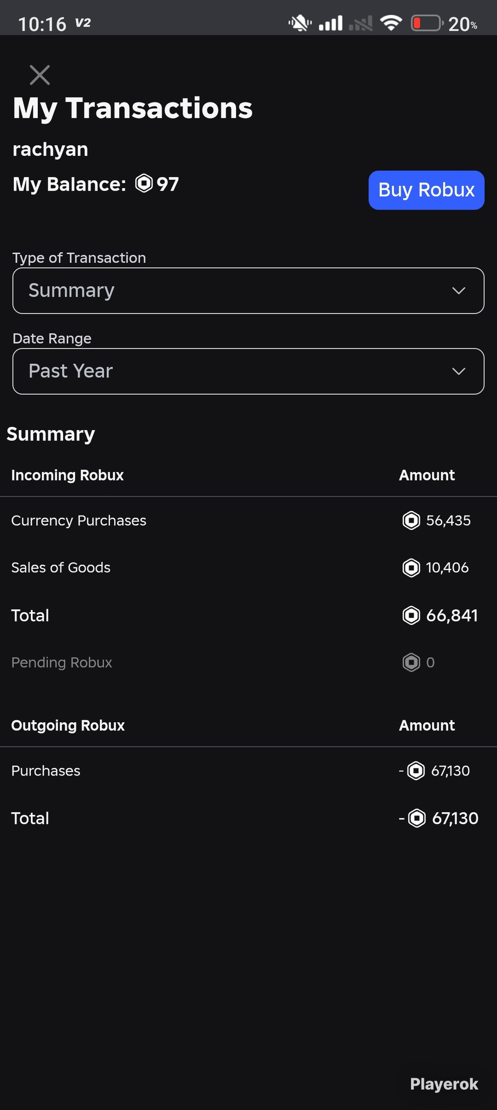The height and width of the screenshot is (1110, 497).
Task: Select the Currency Purchases row
Action: pos(248,521)
